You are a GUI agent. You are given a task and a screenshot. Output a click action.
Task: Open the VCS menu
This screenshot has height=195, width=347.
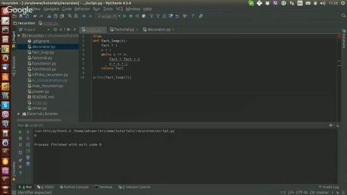(119, 9)
